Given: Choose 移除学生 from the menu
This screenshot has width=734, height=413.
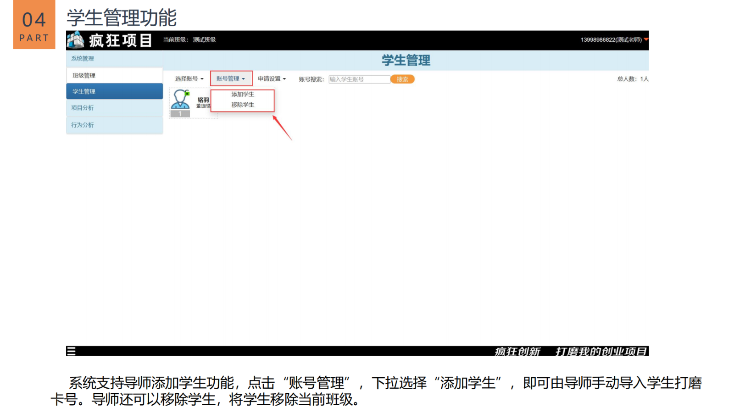Looking at the screenshot, I should coord(243,105).
